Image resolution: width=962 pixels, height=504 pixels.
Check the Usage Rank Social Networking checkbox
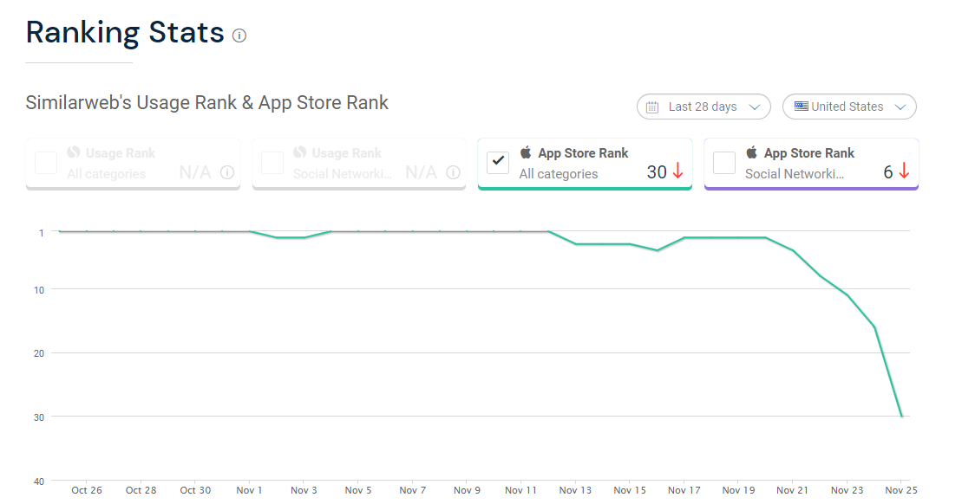272,163
